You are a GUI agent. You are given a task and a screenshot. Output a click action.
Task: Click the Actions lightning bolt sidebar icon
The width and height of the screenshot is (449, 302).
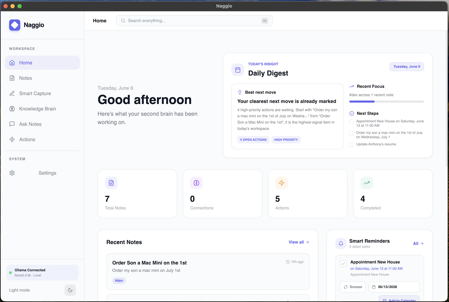coord(12,139)
